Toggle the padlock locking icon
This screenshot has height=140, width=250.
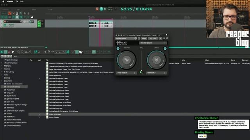tap(25, 14)
